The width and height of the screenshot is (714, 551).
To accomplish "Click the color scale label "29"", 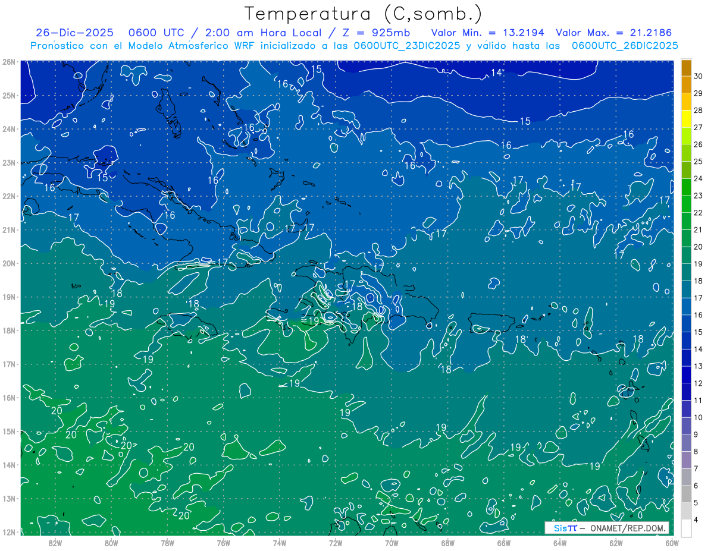I will pyautogui.click(x=698, y=93).
